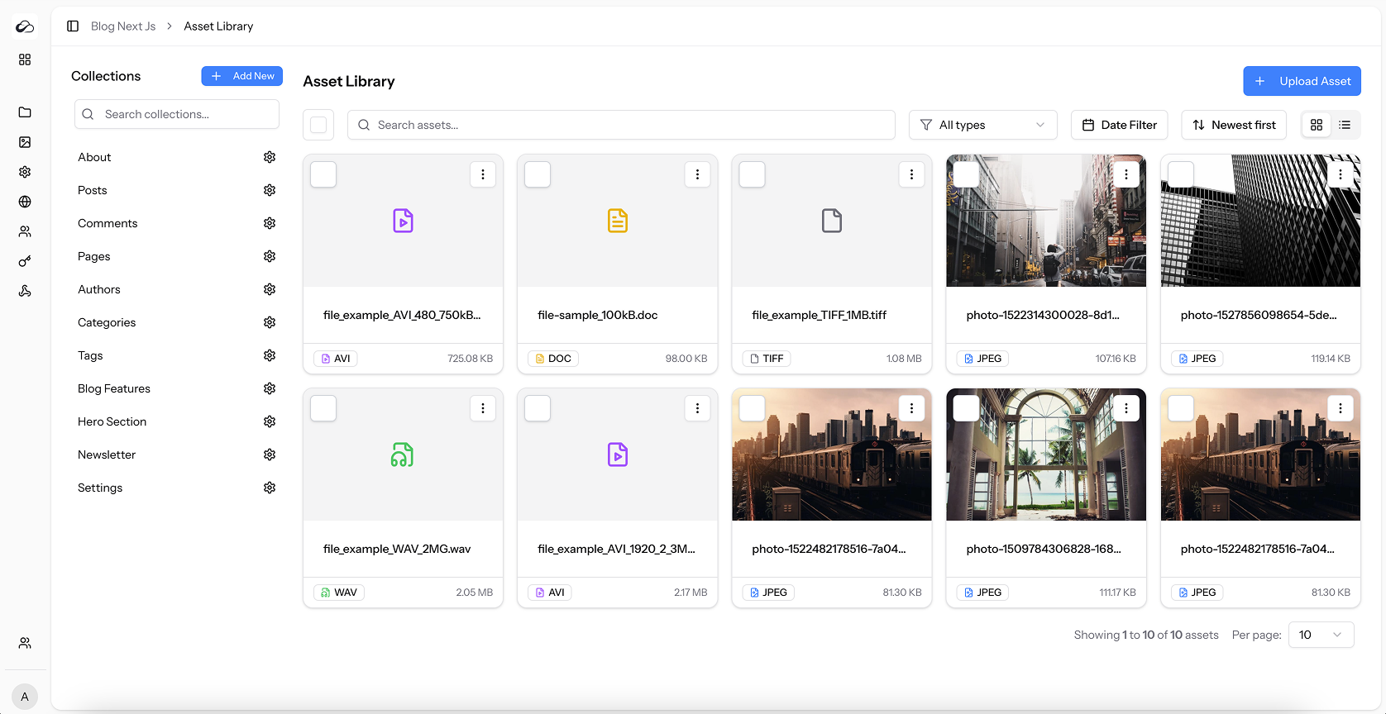Select Newsletter in collections list
1386x714 pixels.
107,455
